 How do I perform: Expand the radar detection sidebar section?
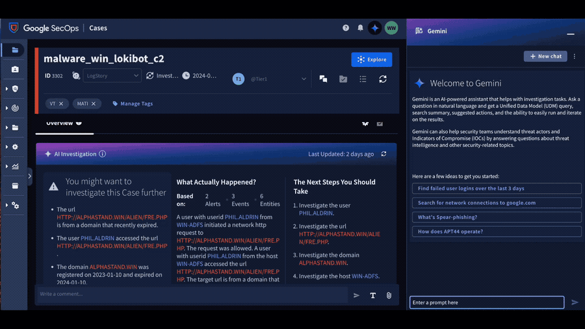(x=6, y=108)
